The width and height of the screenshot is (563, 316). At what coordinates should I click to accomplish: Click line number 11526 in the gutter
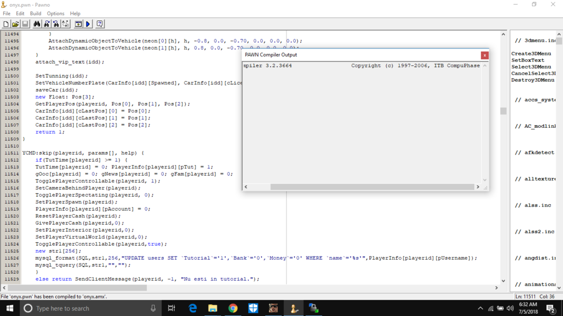click(11, 258)
